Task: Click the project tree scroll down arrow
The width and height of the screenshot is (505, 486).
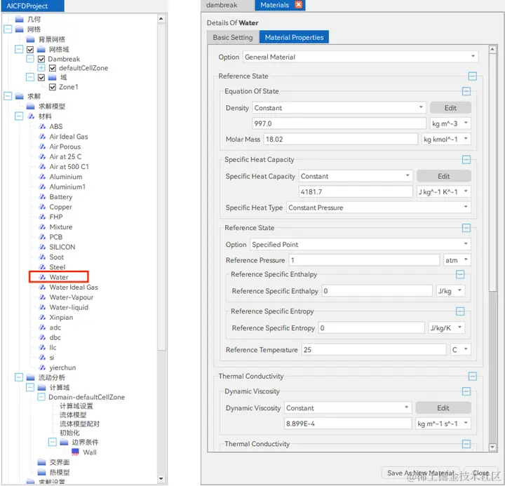Action: coord(161,478)
